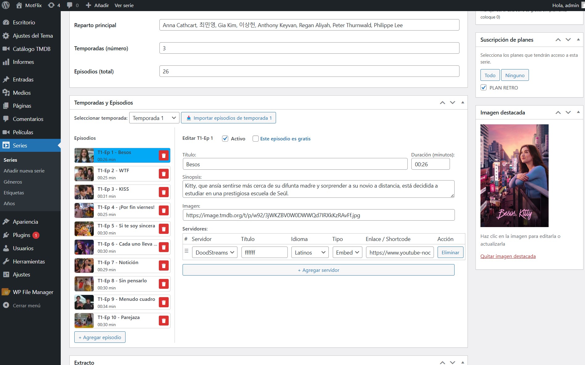
Task: Open WordPress logo menu in admin bar
Action: coord(6,5)
